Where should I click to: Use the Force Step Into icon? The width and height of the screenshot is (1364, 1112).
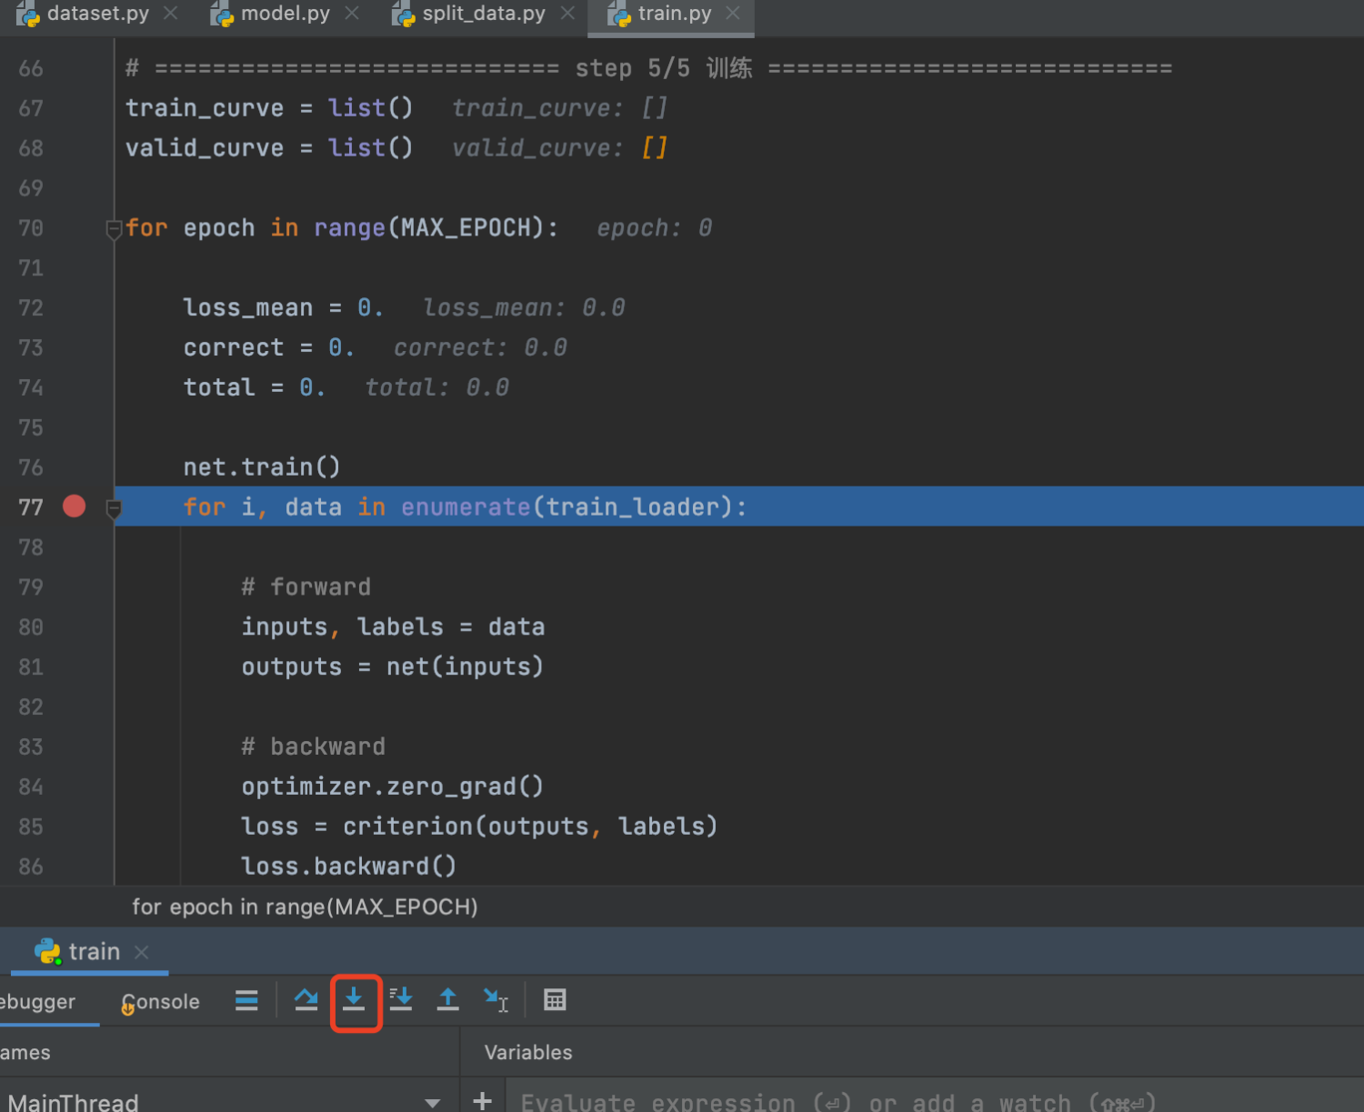(x=401, y=1000)
